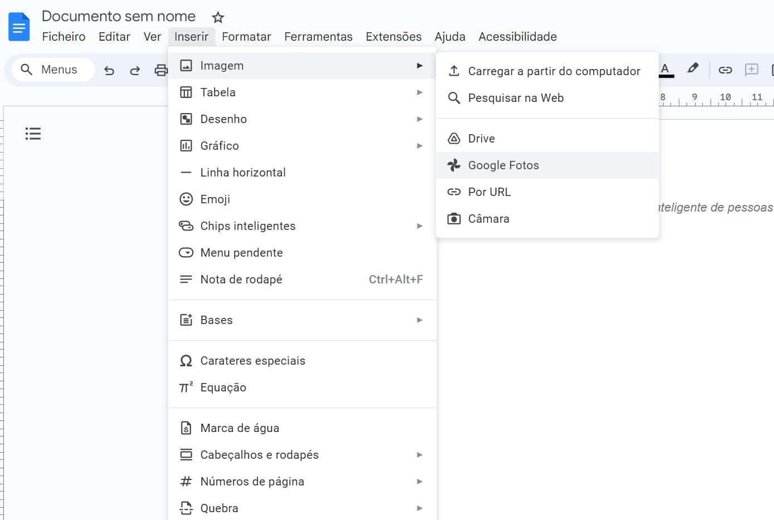Open the Formatar menu
Screen dimensions: 774x520
[246, 37]
